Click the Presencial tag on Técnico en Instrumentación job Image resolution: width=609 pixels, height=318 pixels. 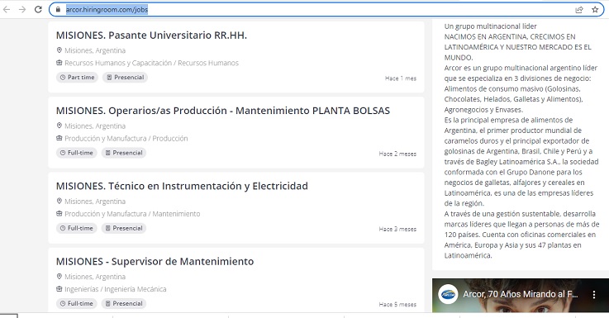click(x=124, y=228)
